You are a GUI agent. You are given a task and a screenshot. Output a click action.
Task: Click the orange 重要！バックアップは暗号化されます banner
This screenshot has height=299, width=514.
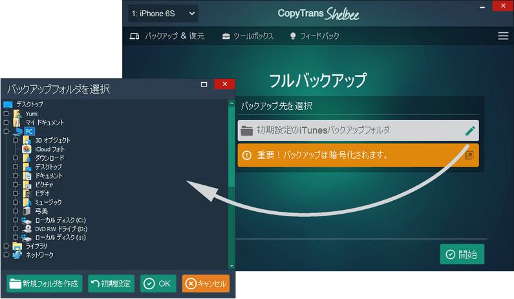click(x=358, y=155)
